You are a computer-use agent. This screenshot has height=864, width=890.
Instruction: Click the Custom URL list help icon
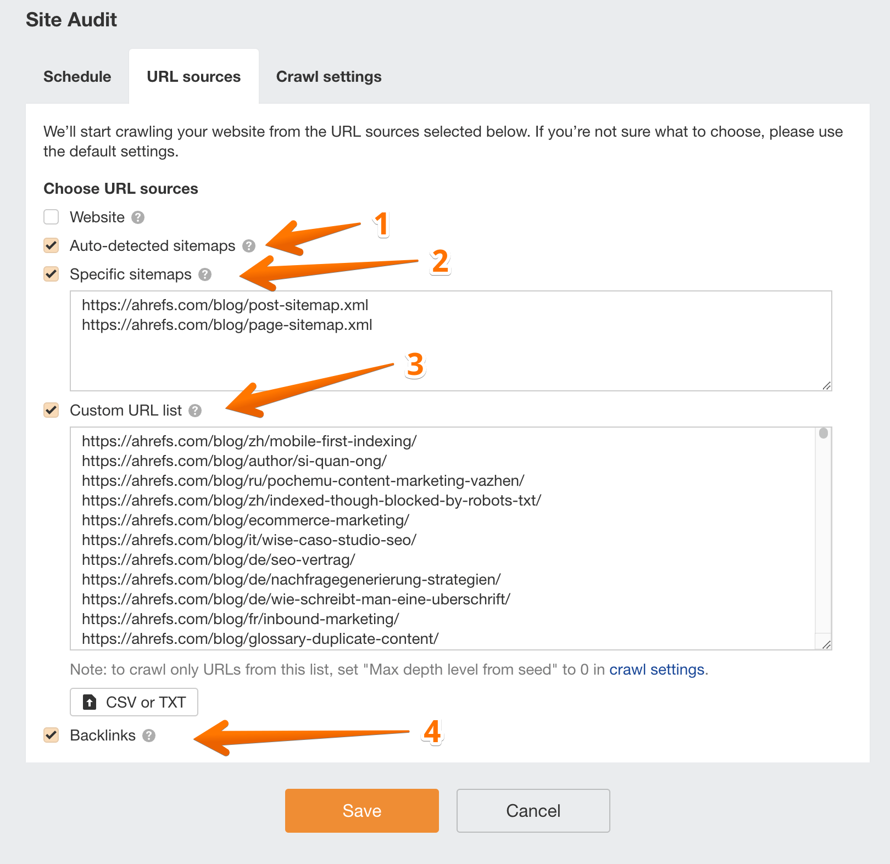196,411
